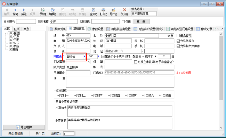
Task: Uncheck 星期一 ordering day
Action: pyautogui.click(x=58, y=96)
